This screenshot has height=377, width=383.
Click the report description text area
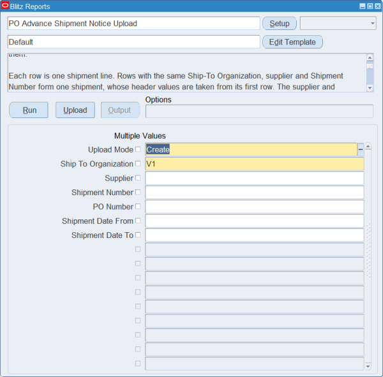[x=187, y=73]
